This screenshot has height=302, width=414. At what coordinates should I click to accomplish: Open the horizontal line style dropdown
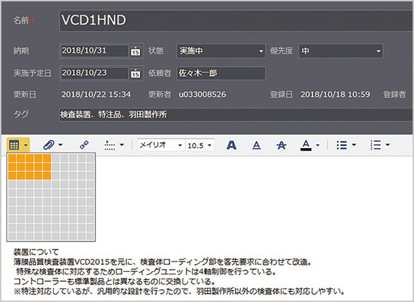tap(121, 145)
